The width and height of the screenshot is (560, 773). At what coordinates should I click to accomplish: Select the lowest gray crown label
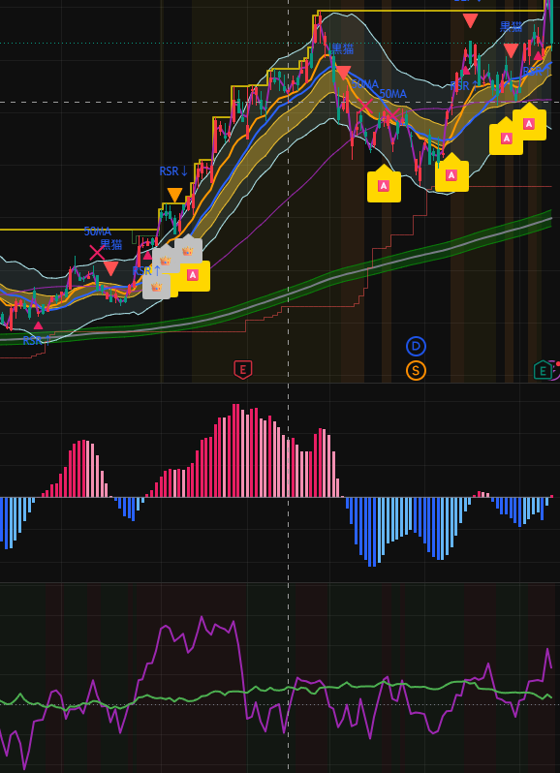coord(156,287)
